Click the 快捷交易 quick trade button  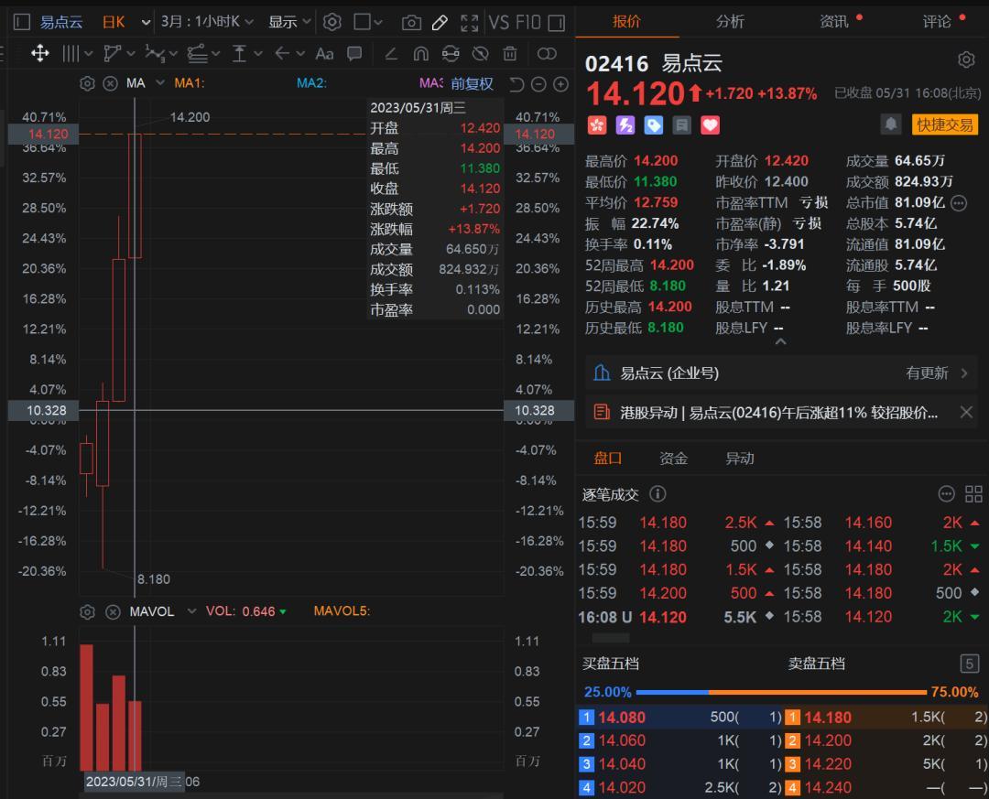pyautogui.click(x=944, y=124)
